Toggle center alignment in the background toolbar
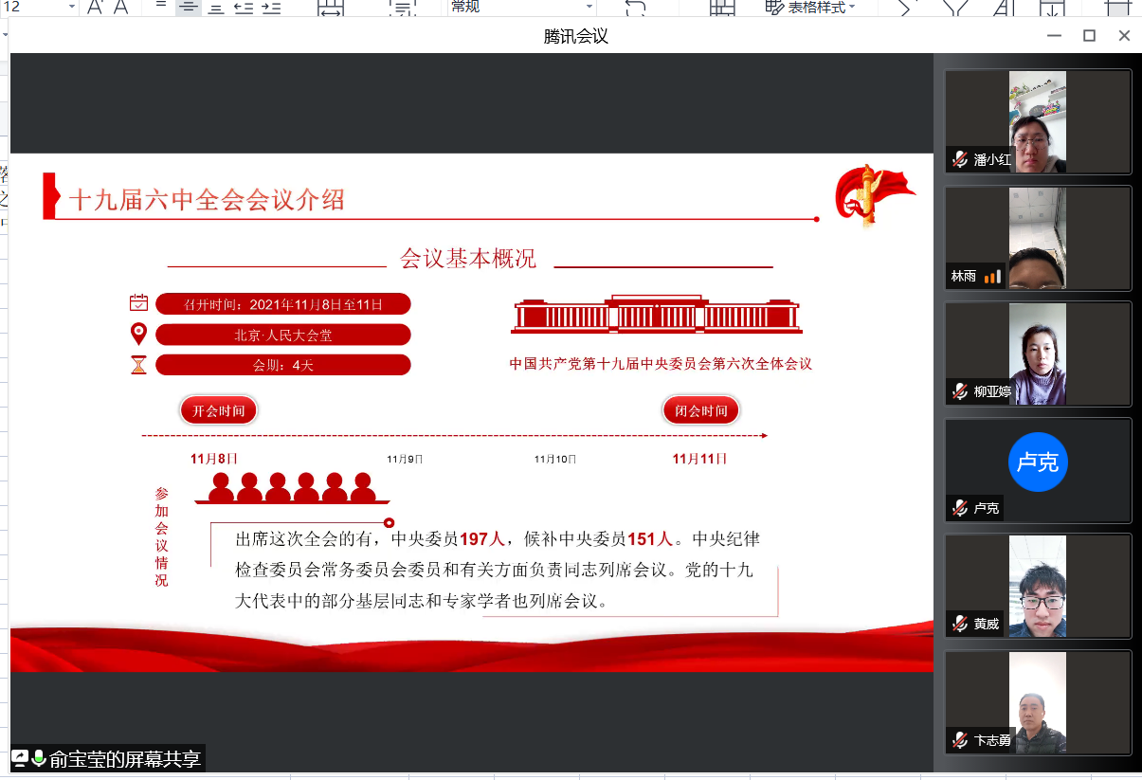This screenshot has width=1142, height=780. coord(189,8)
